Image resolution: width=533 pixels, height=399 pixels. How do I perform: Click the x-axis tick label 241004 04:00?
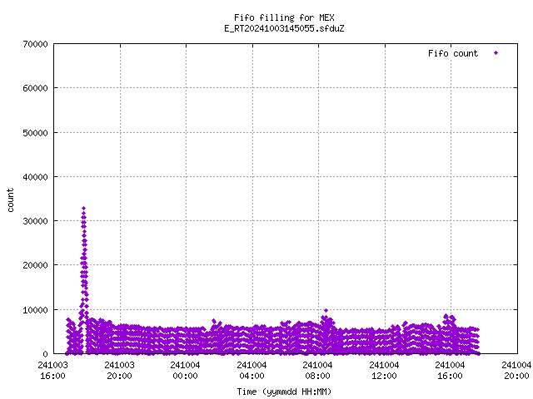252,370
